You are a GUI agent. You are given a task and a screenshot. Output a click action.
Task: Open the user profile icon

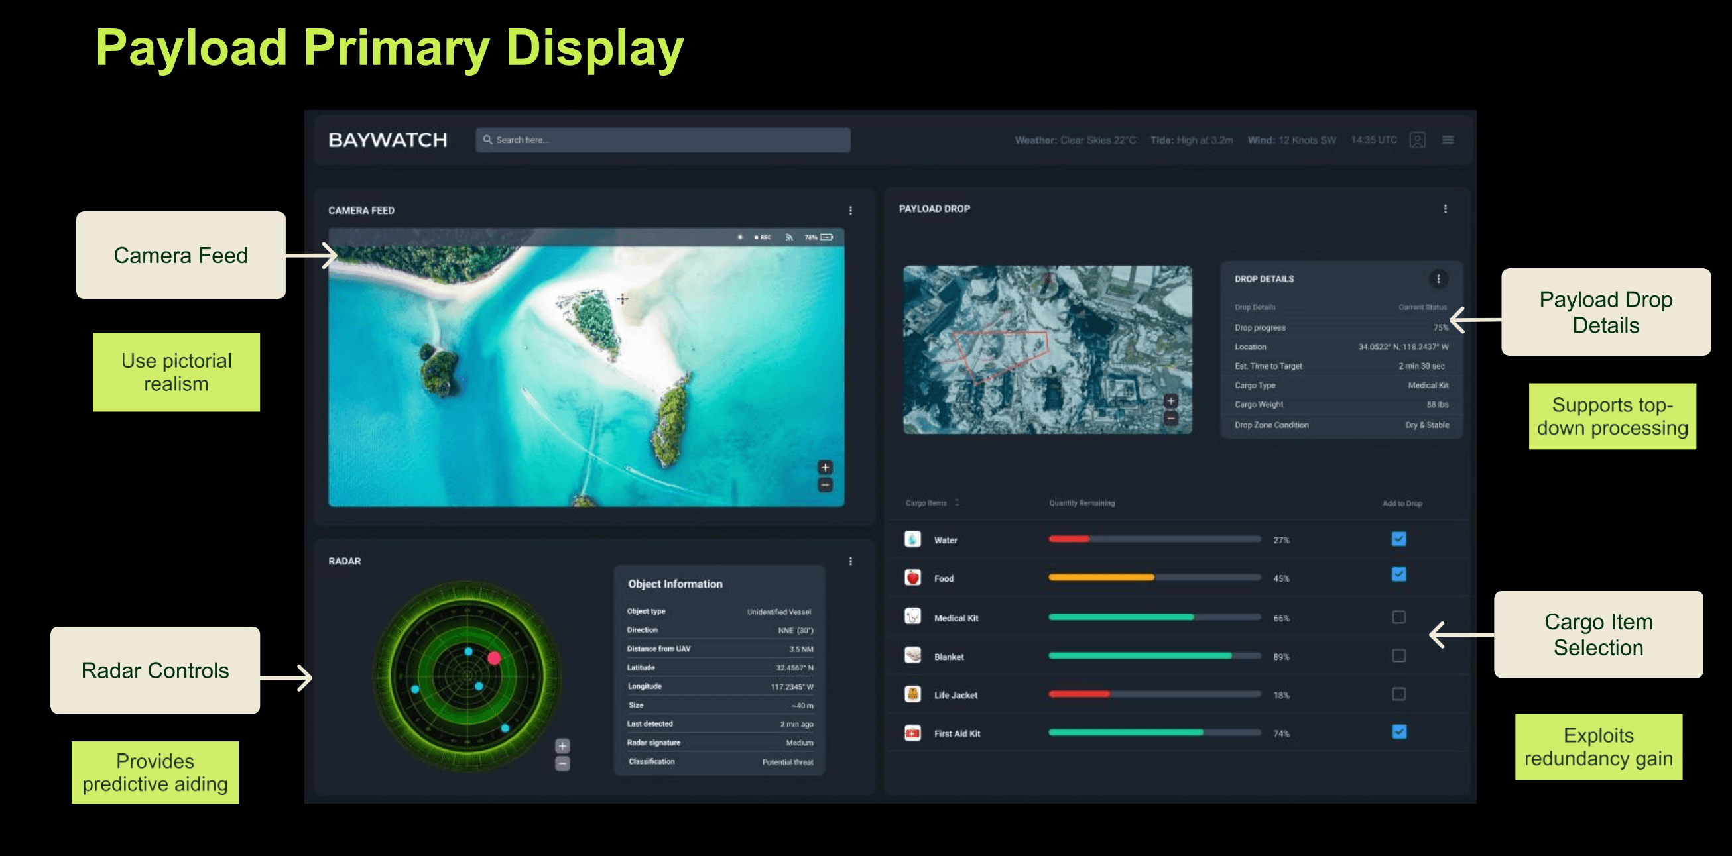[x=1416, y=140]
